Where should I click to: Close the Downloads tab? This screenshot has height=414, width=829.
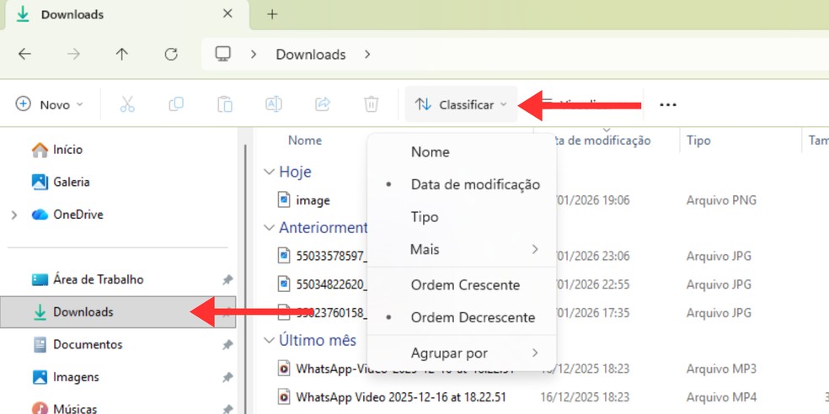pyautogui.click(x=227, y=13)
